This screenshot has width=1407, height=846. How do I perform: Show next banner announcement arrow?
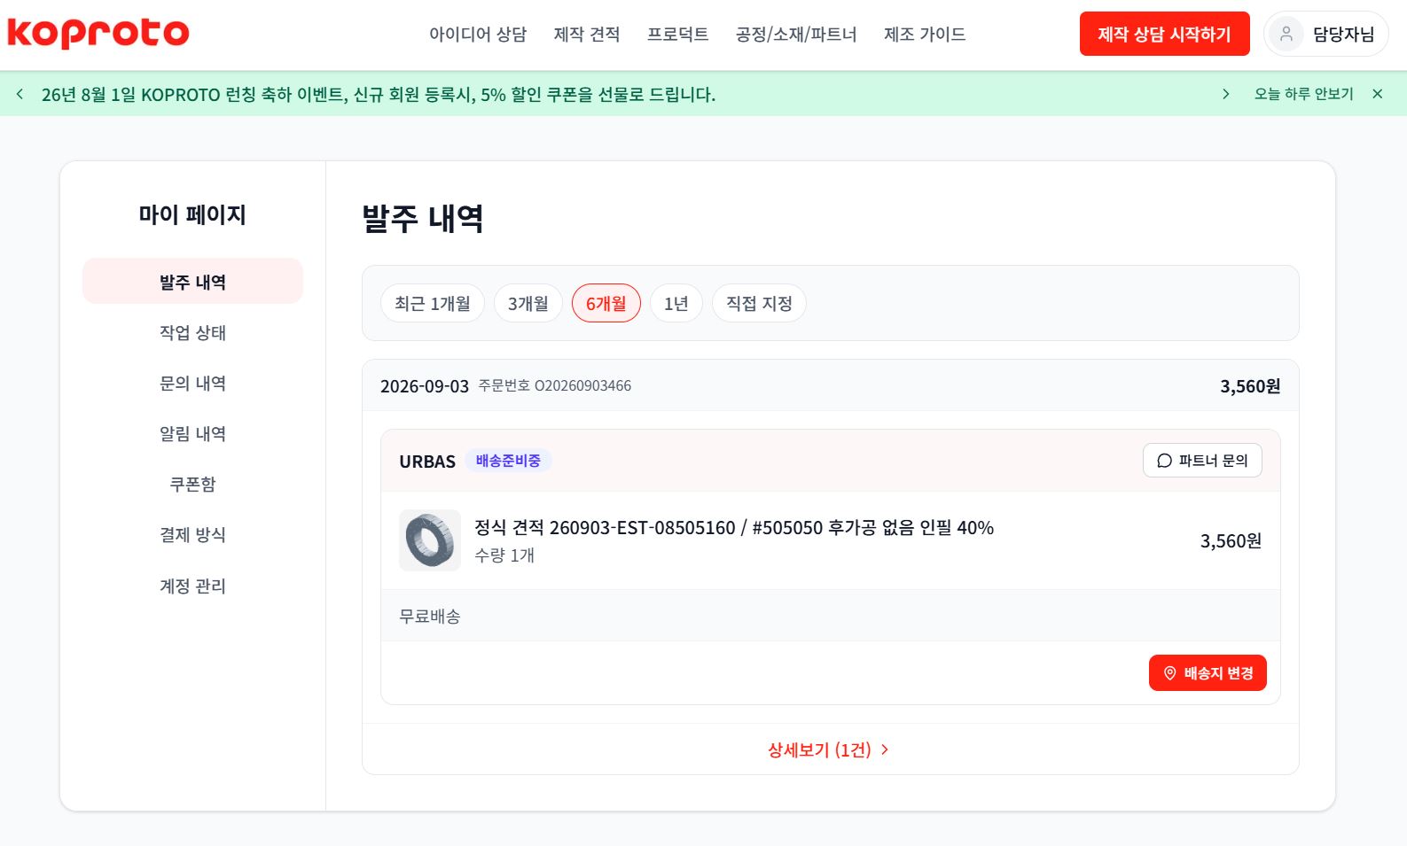click(1225, 94)
